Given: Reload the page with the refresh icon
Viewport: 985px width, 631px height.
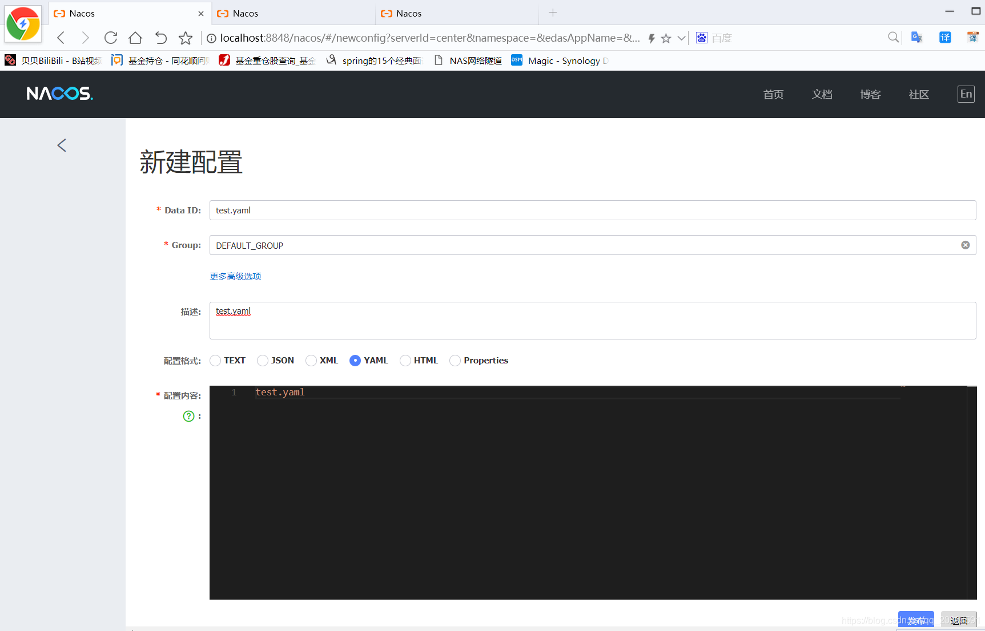Looking at the screenshot, I should tap(111, 38).
